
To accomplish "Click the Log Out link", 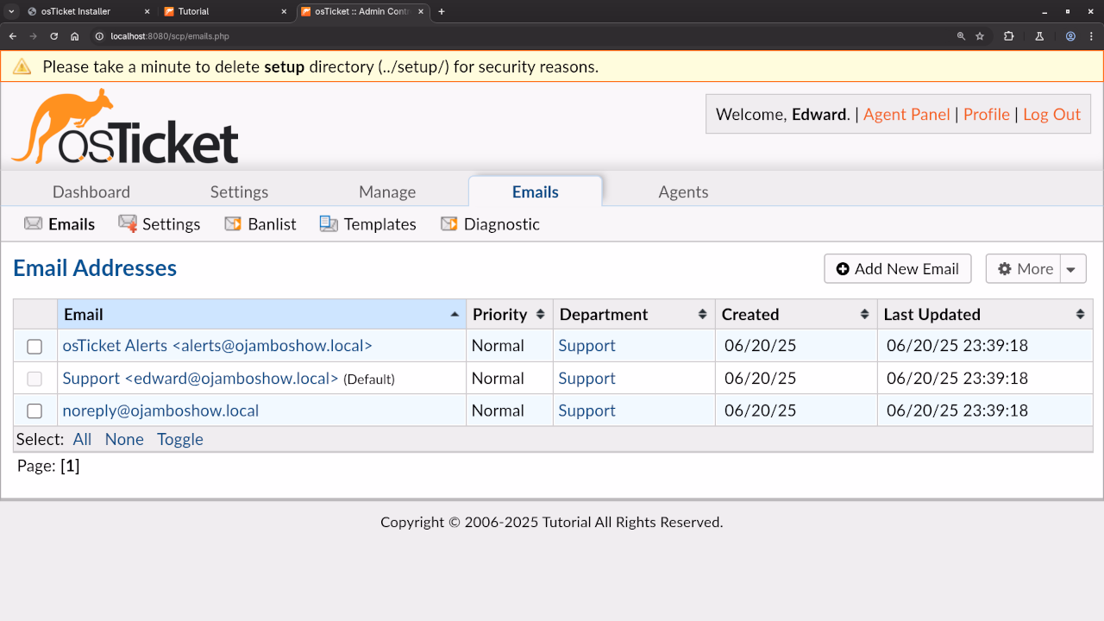I will point(1051,115).
